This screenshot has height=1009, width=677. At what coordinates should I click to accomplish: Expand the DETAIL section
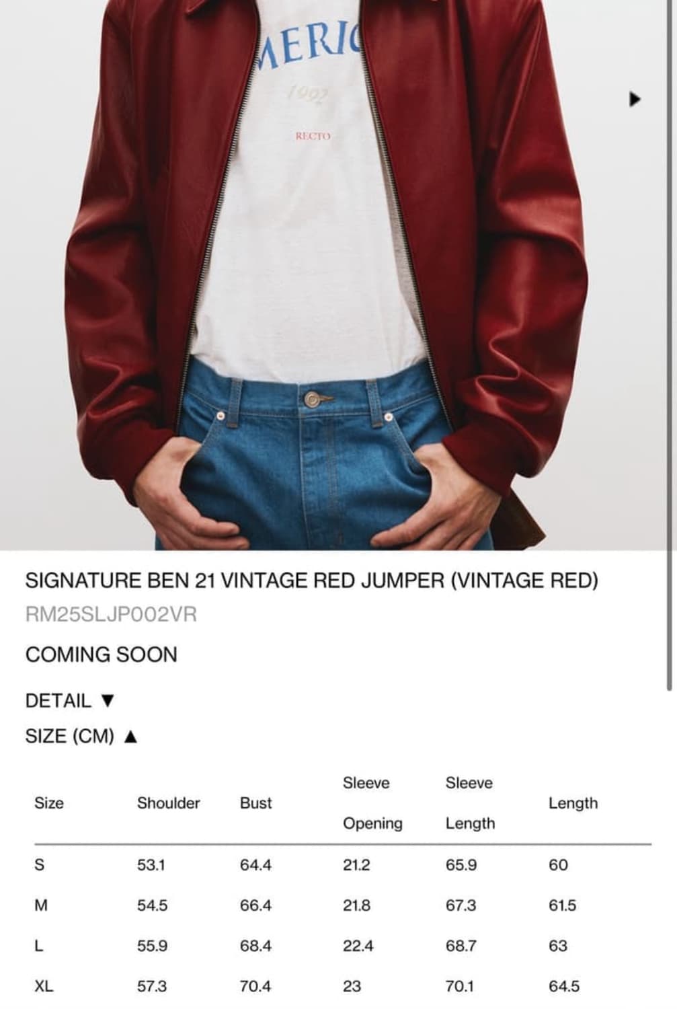point(70,701)
